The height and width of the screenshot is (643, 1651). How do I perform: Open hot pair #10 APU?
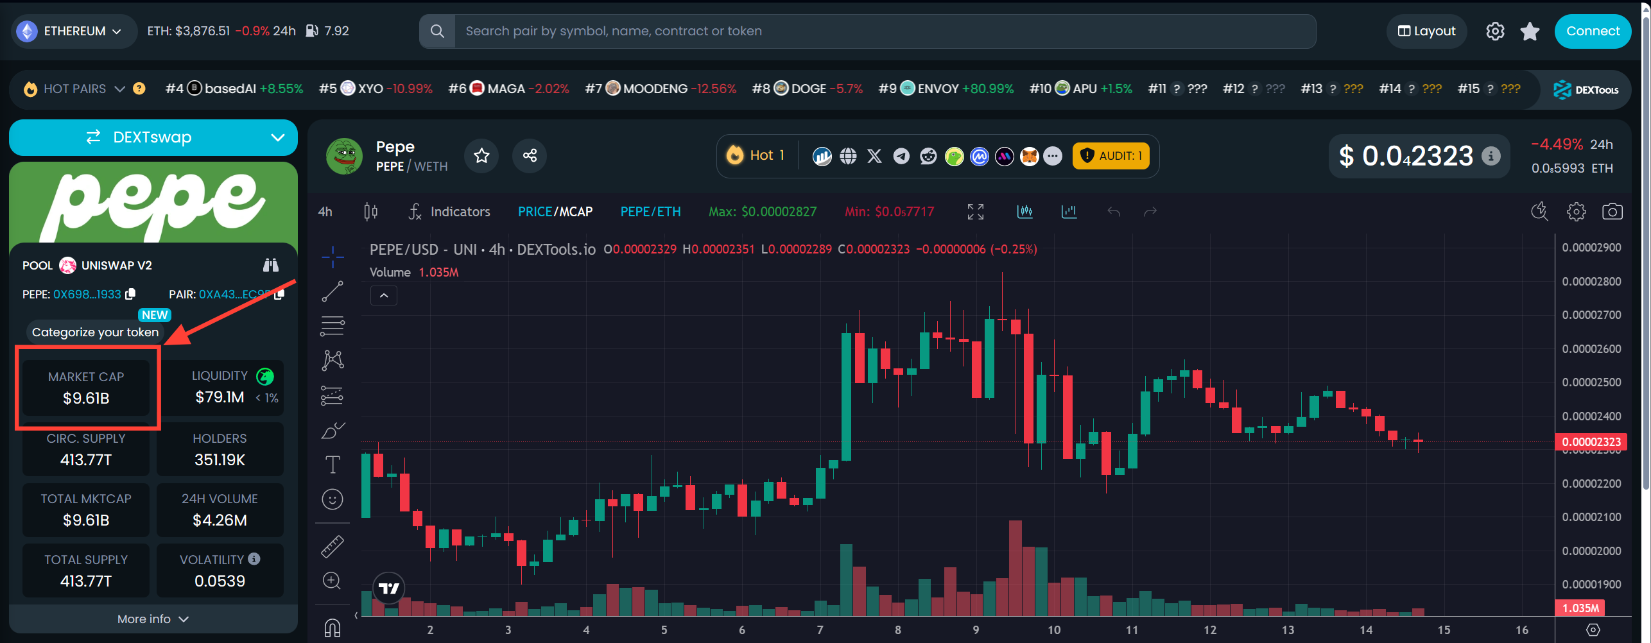coord(1081,89)
